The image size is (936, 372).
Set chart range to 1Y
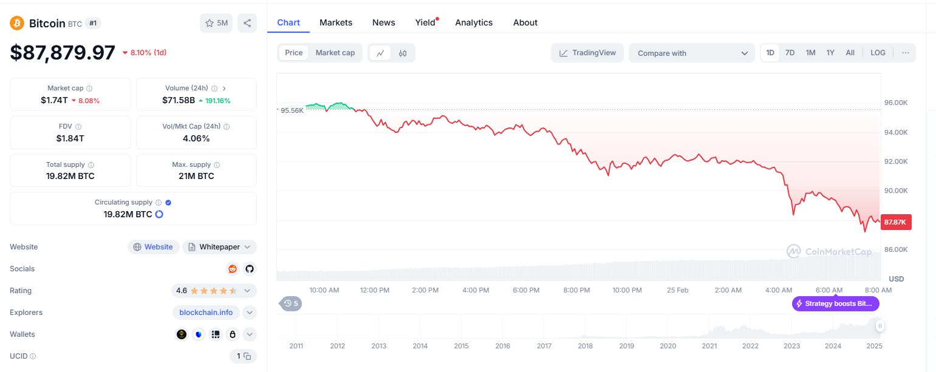(830, 53)
